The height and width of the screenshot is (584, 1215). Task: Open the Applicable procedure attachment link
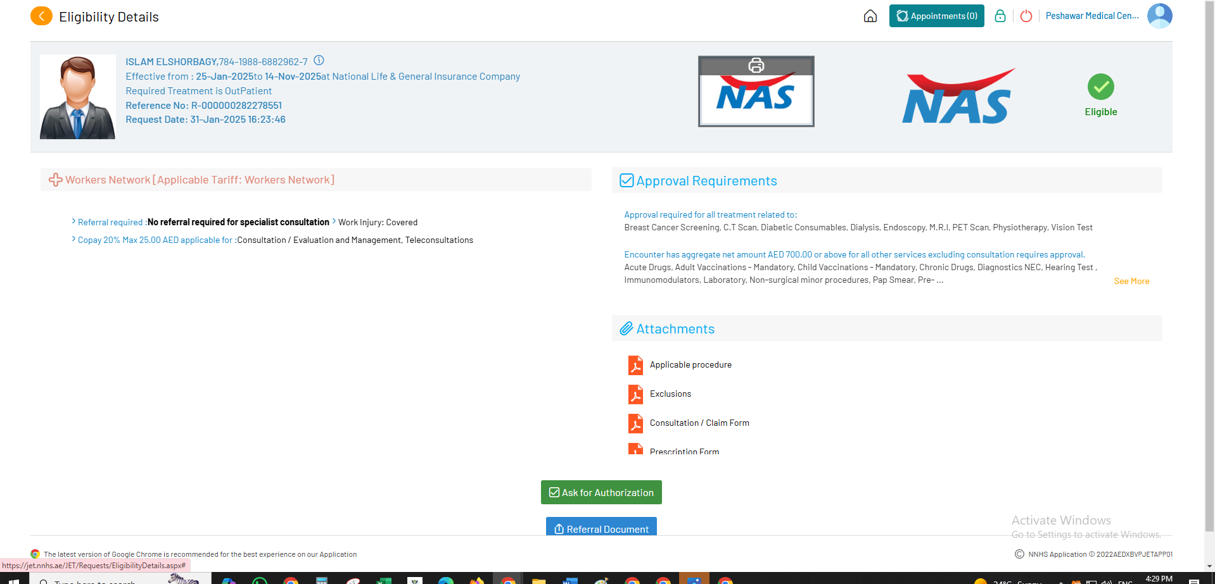point(690,364)
